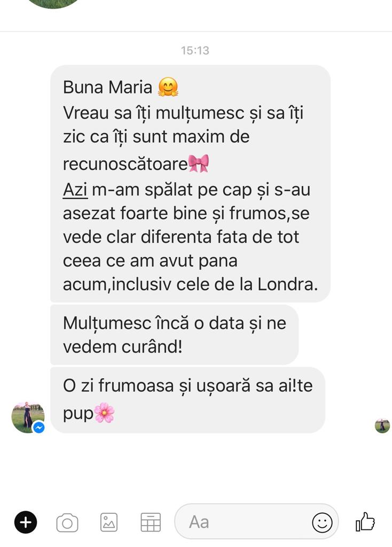Viewport: 392px width, 547px height.
Task: Tap the profile photo at top
Action: 52,4
